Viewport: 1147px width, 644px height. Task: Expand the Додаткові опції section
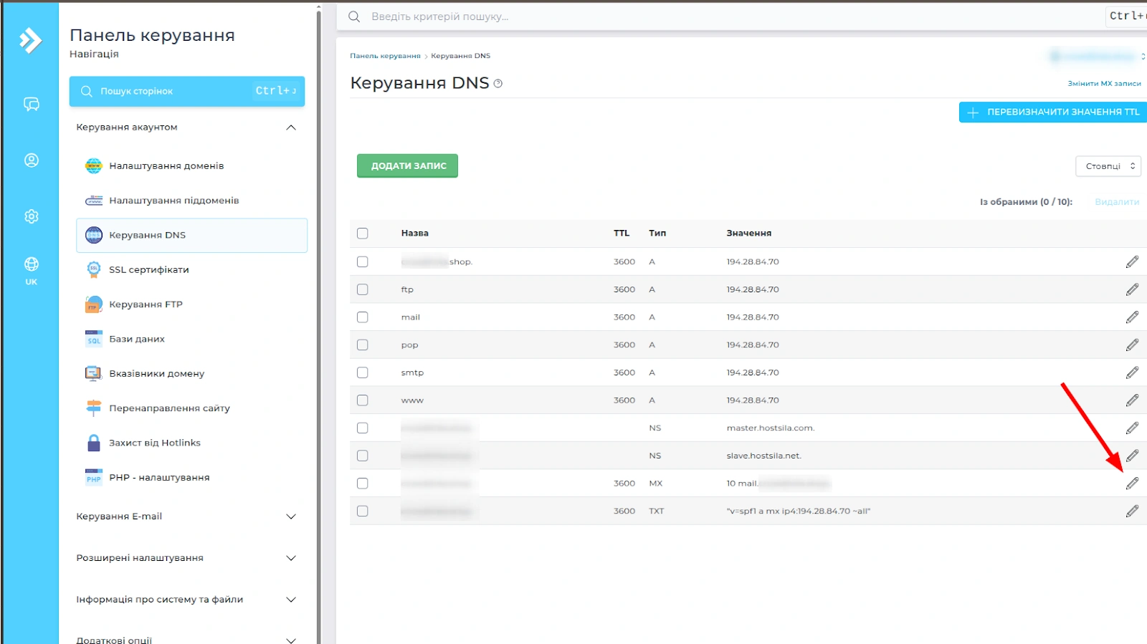(x=186, y=639)
